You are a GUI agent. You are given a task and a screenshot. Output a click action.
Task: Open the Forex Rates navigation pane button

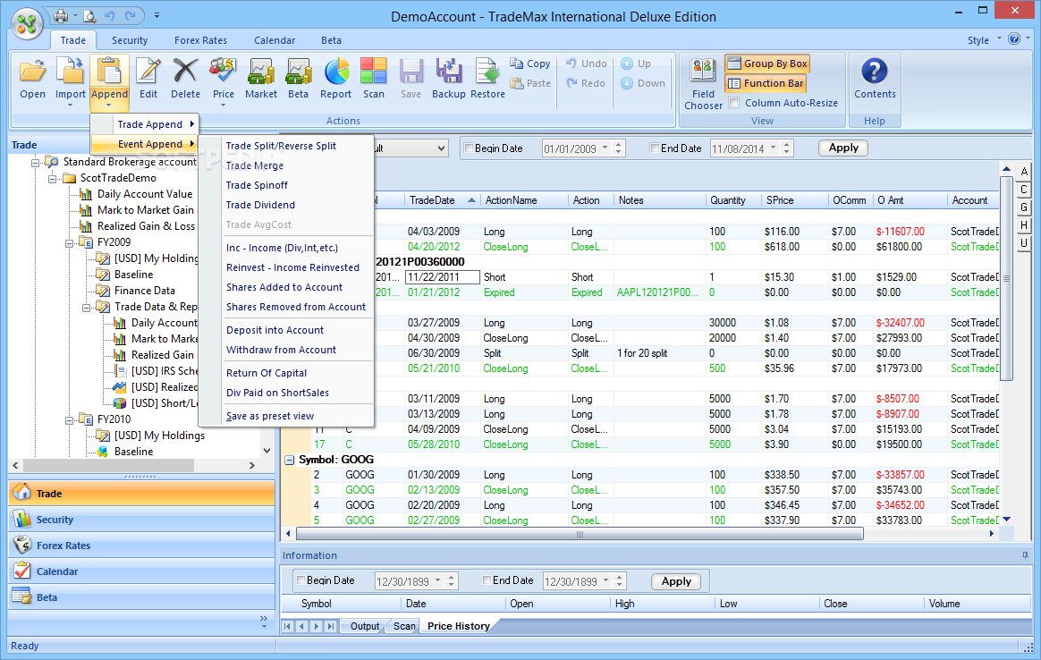(141, 546)
